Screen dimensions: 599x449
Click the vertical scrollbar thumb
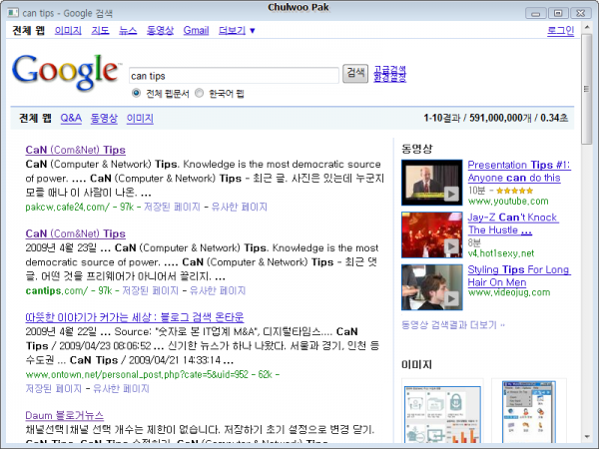(x=586, y=89)
